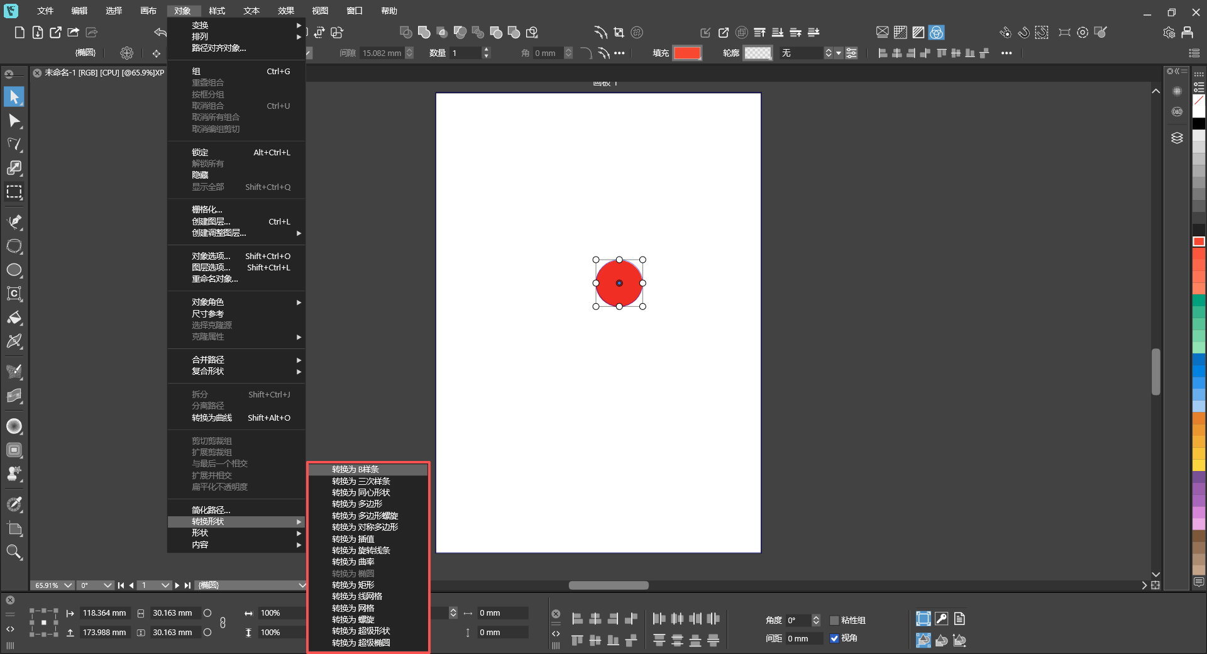Go to the next artboard arrow
Screen dimensions: 1207x654
click(177, 585)
